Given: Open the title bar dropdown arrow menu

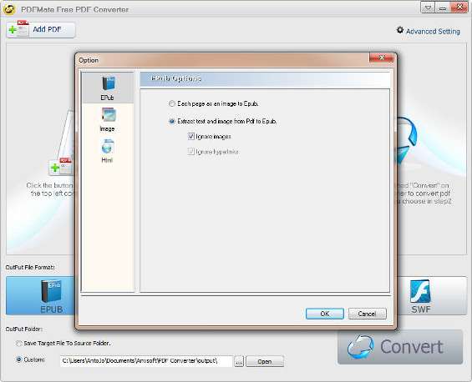Looking at the screenshot, I should [x=428, y=8].
